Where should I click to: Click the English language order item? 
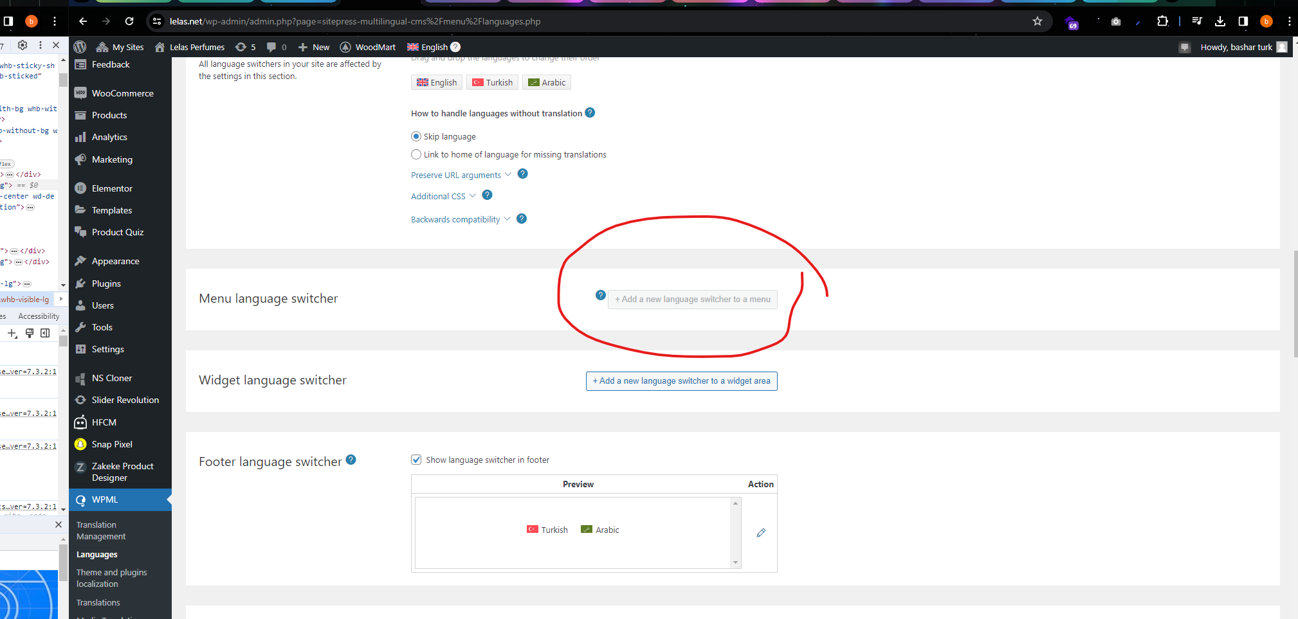[437, 82]
